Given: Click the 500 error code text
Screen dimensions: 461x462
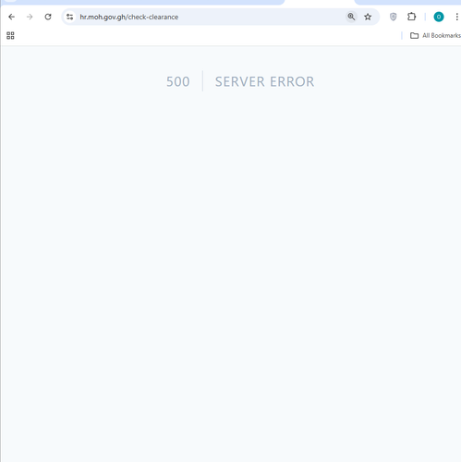Looking at the screenshot, I should 178,81.
